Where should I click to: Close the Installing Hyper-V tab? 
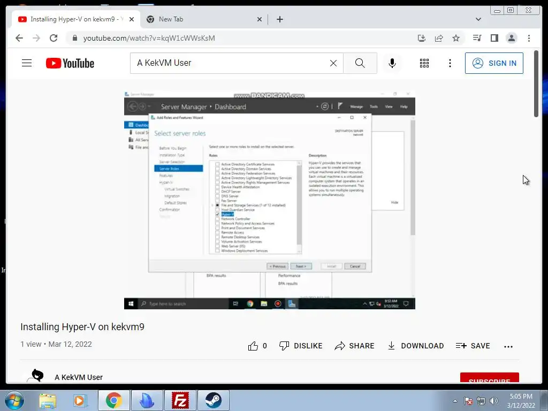[132, 20]
